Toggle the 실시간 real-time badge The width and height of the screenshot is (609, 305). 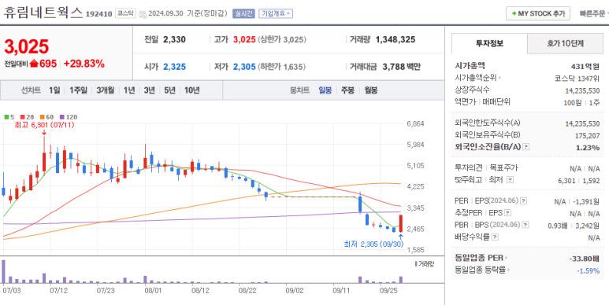pyautogui.click(x=243, y=13)
